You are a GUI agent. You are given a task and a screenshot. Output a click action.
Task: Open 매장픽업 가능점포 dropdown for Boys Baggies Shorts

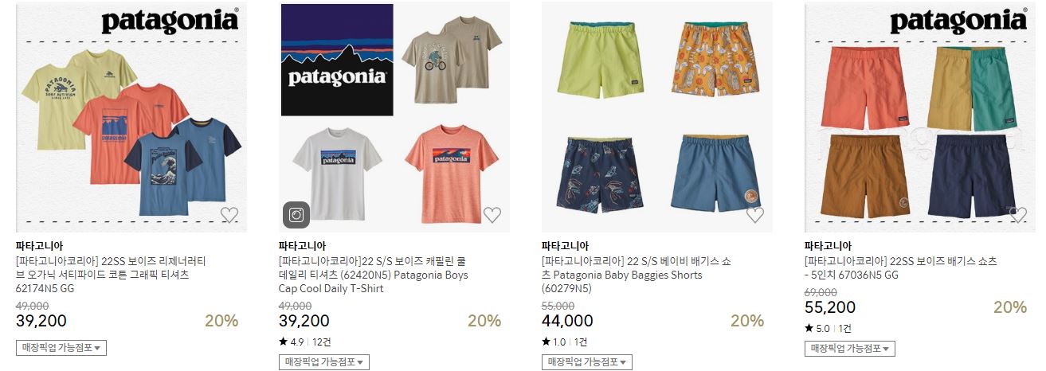(x=850, y=348)
